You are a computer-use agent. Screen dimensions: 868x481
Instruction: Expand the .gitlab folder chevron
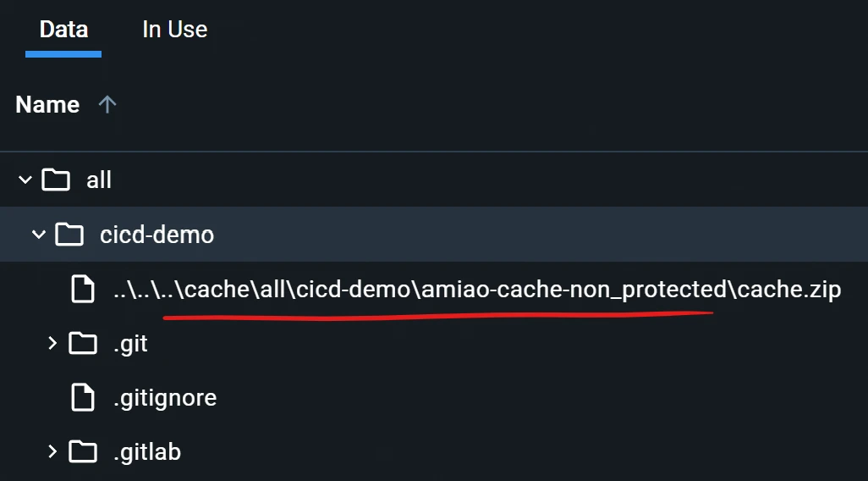52,451
